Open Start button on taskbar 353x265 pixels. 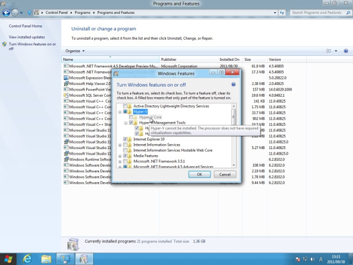click(8, 259)
